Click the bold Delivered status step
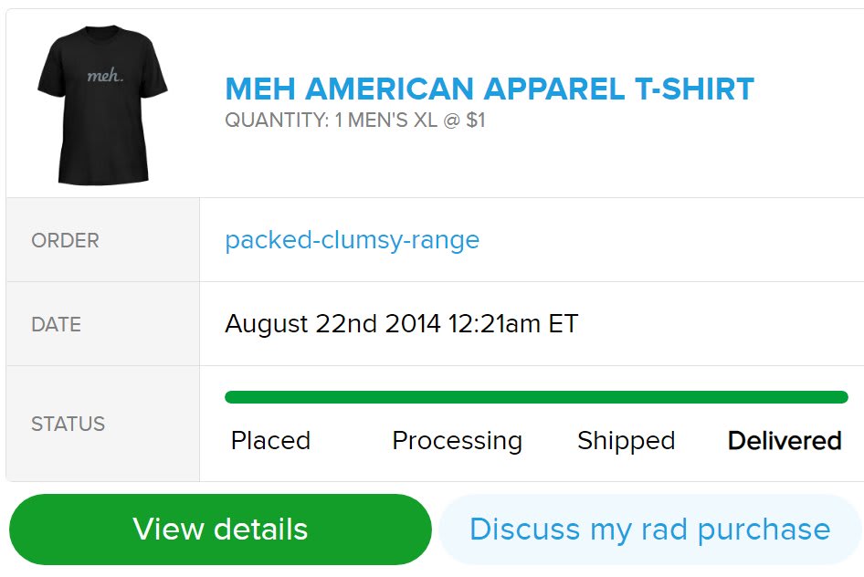The height and width of the screenshot is (577, 864). [784, 441]
